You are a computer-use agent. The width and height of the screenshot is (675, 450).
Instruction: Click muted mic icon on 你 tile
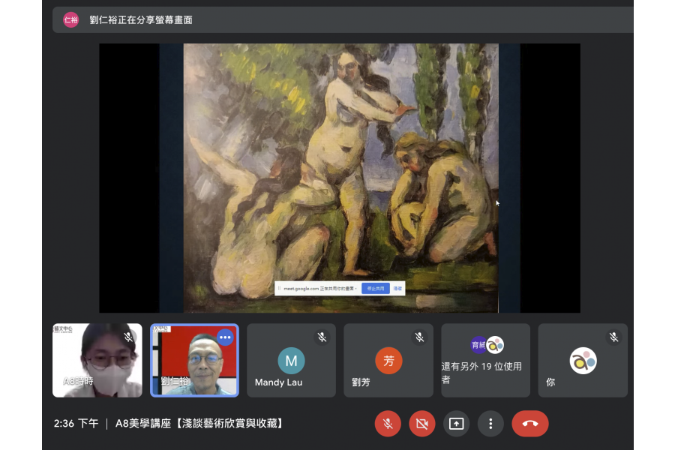(613, 337)
